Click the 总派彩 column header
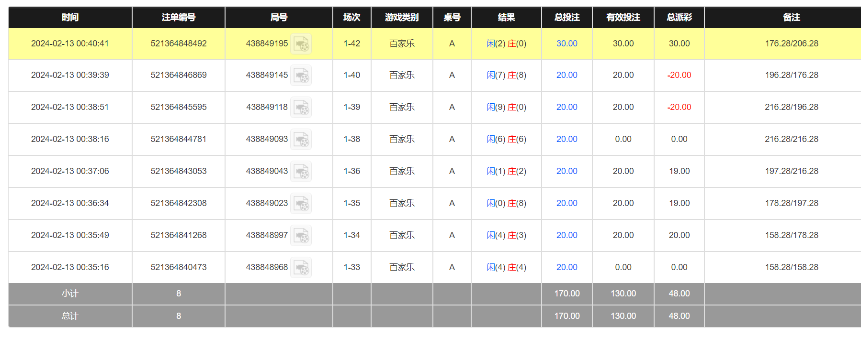The height and width of the screenshot is (338, 861). coord(679,17)
